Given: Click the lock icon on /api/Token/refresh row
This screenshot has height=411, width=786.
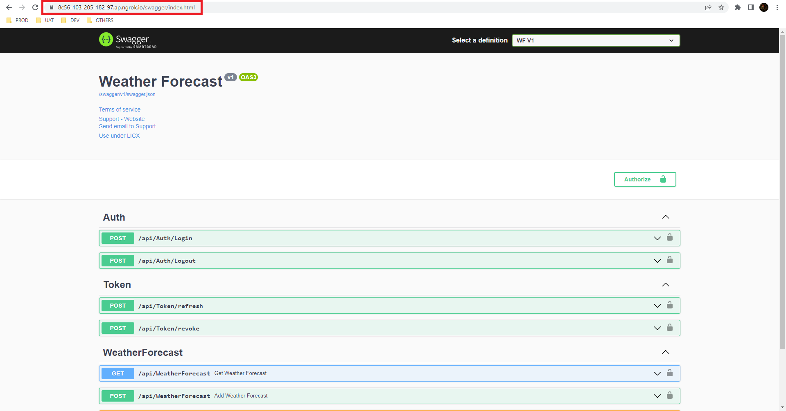Looking at the screenshot, I should pos(670,305).
